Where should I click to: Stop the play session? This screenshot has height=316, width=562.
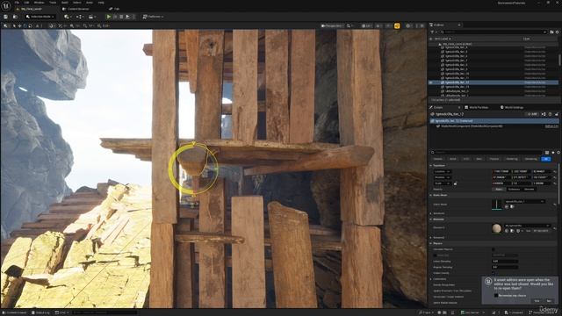coord(121,17)
